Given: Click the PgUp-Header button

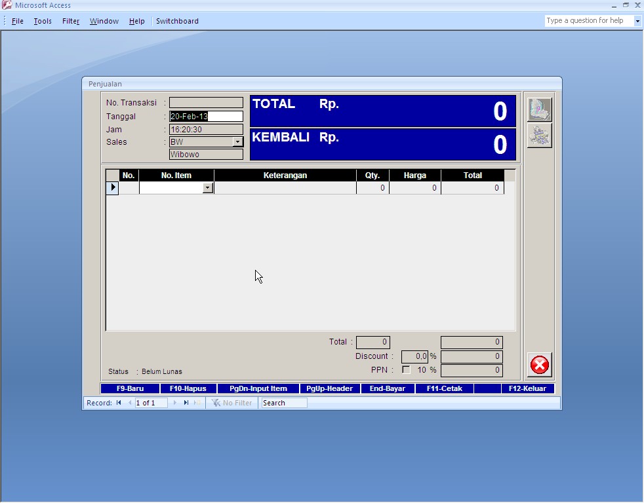Looking at the screenshot, I should (330, 388).
